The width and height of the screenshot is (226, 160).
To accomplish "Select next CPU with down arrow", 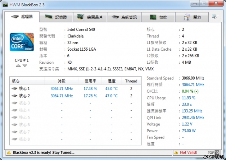I will pos(25,65).
